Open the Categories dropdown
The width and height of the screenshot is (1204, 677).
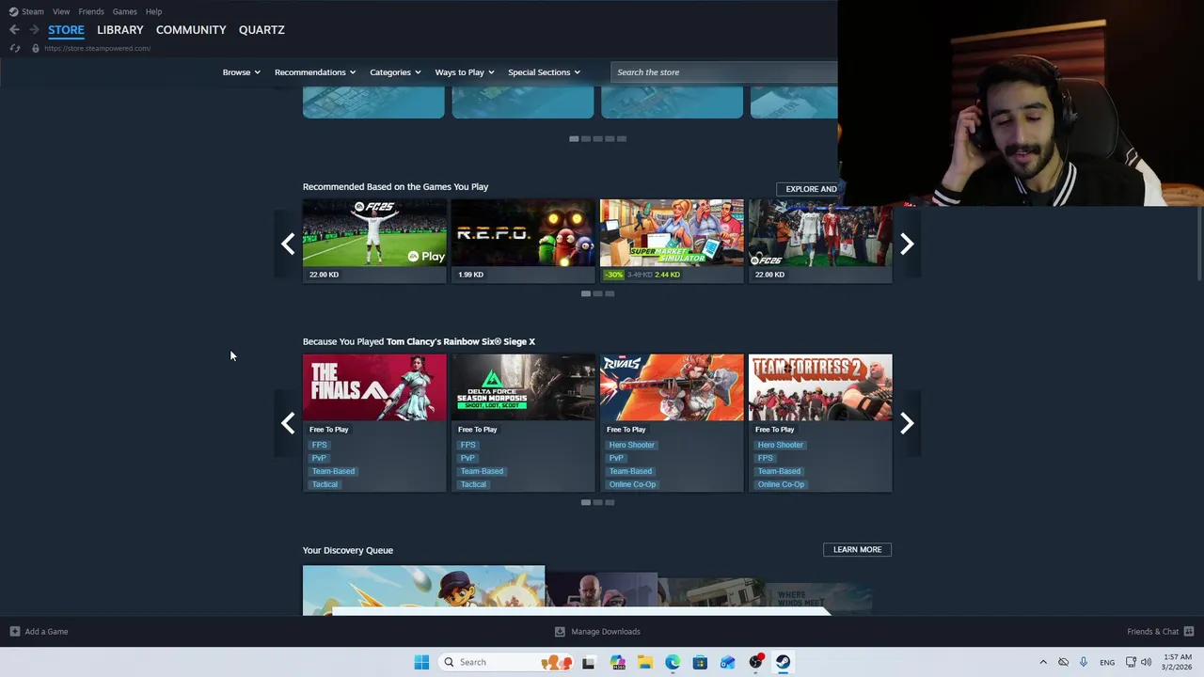395,72
